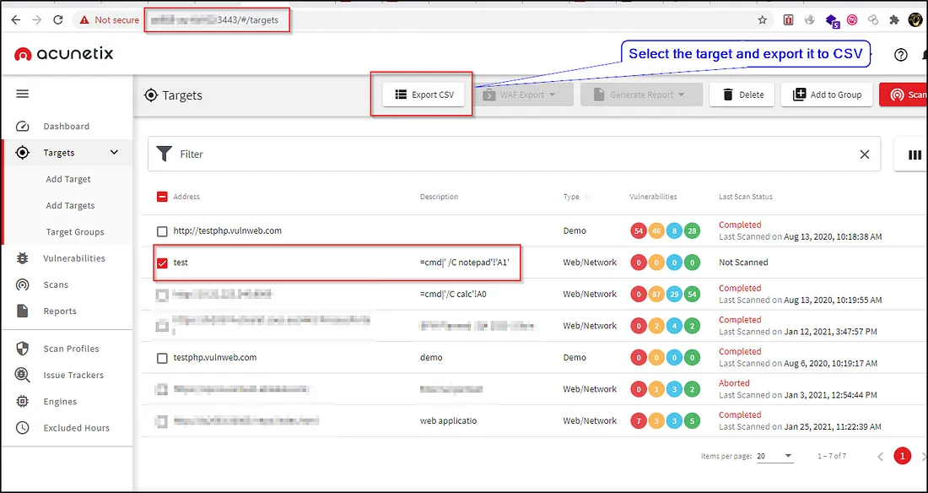This screenshot has height=493, width=928.
Task: Open target http://testphp.vulnweb.com
Action: (227, 231)
